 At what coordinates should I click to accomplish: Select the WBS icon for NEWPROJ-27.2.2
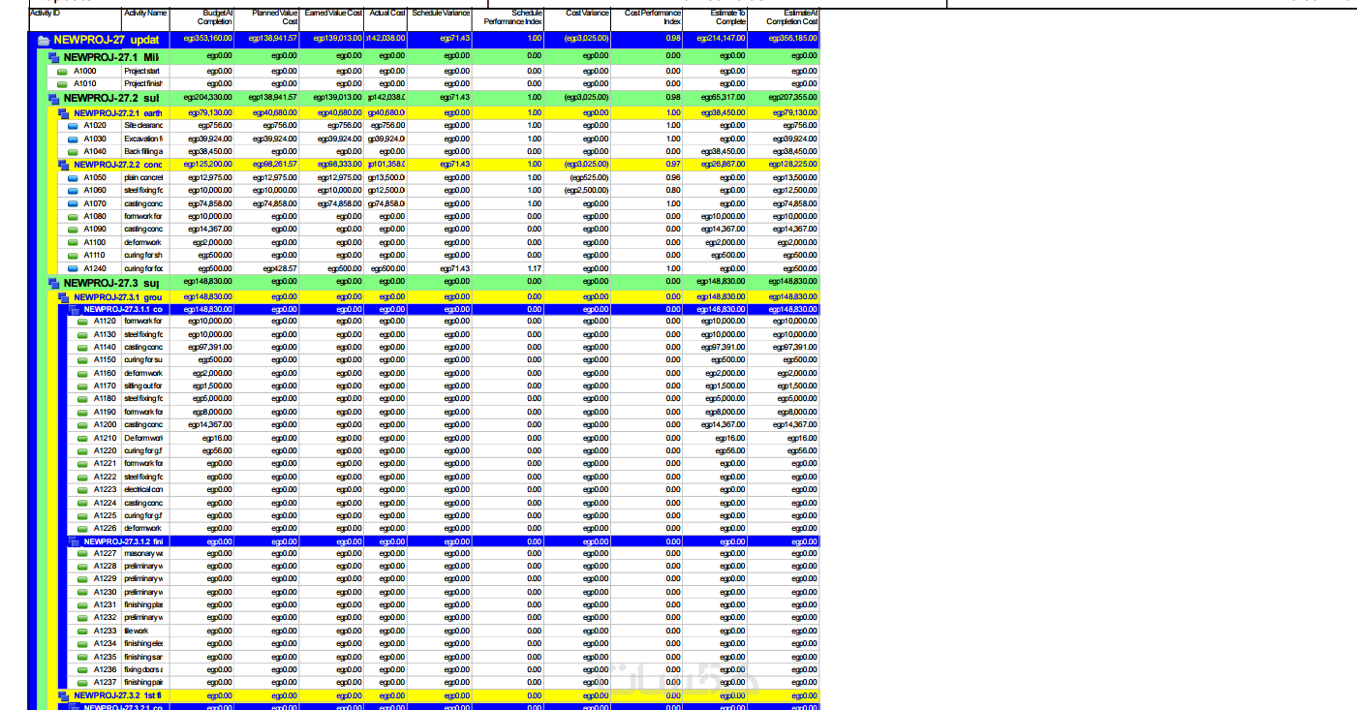point(64,165)
